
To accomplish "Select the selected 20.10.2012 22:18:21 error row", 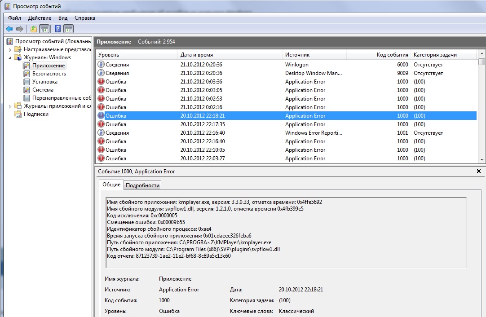I will click(286, 115).
